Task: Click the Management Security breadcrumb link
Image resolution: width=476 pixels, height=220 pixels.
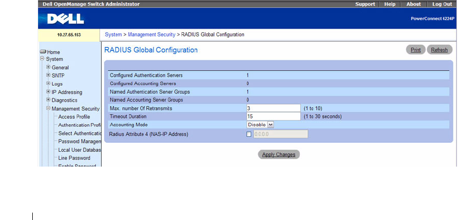Action: point(152,34)
